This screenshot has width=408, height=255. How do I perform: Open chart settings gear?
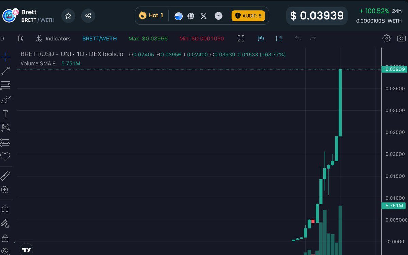point(387,38)
